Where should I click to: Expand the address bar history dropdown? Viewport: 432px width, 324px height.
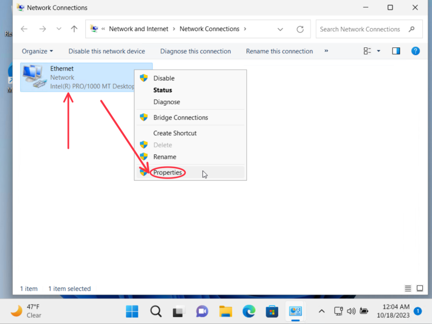click(280, 29)
